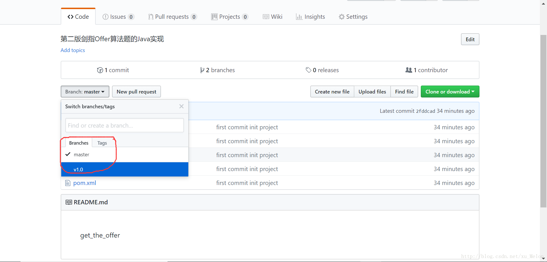The image size is (547, 262).
Task: Click the README.md book icon
Action: [x=69, y=202]
